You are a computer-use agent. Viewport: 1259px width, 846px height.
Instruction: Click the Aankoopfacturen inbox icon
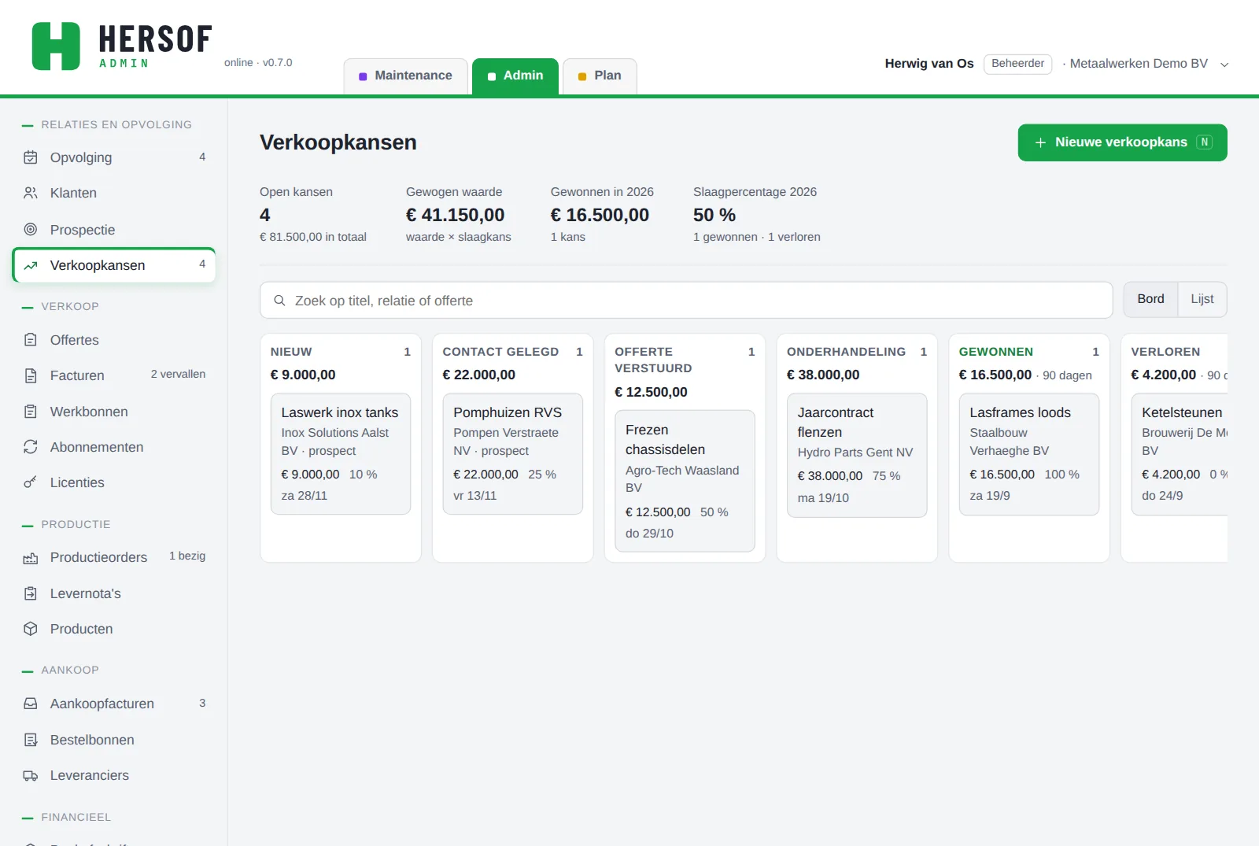click(31, 704)
